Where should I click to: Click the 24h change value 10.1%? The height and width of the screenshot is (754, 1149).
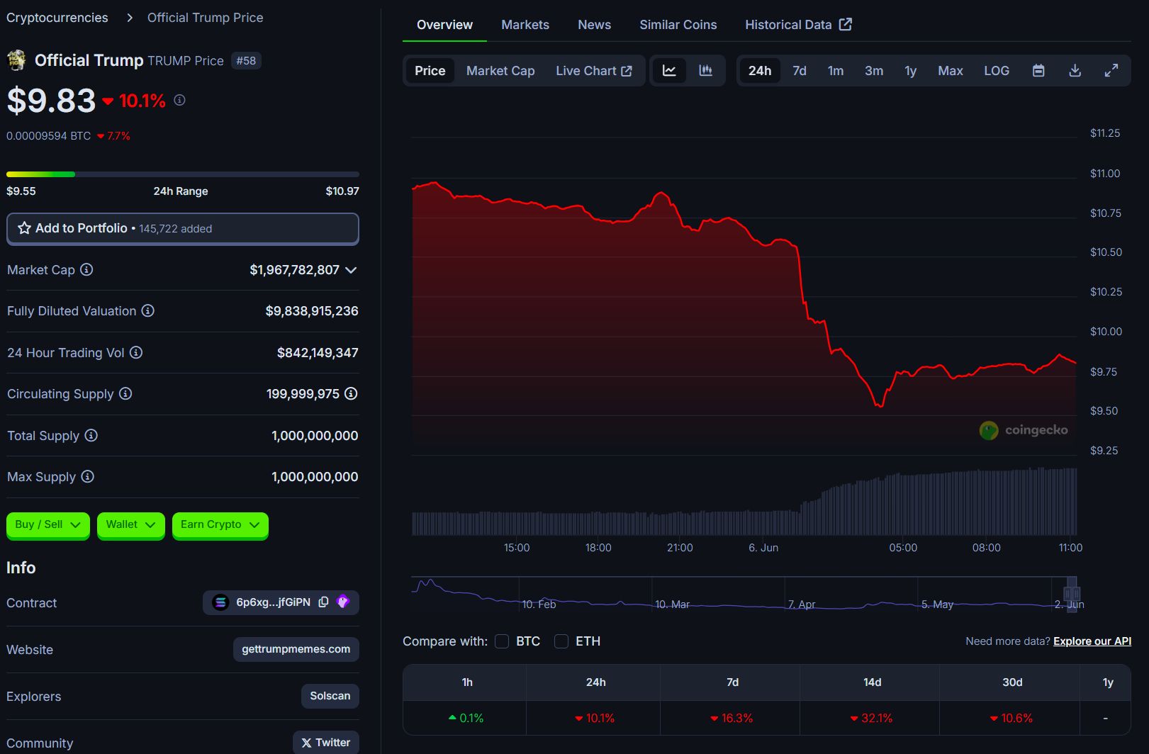click(595, 719)
